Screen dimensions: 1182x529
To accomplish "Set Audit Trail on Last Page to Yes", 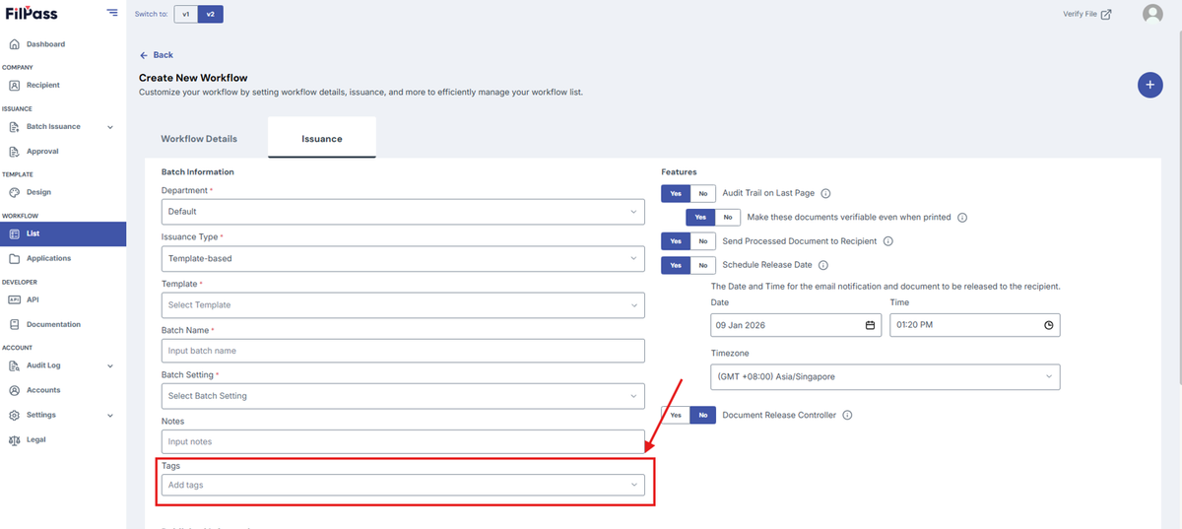I will 676,194.
